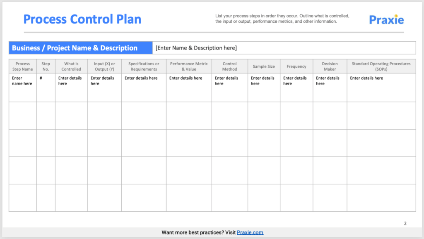Select 'Enter details here' under Specifications or Requirements
Viewport: 424px width, 239px height.
pyautogui.click(x=144, y=88)
